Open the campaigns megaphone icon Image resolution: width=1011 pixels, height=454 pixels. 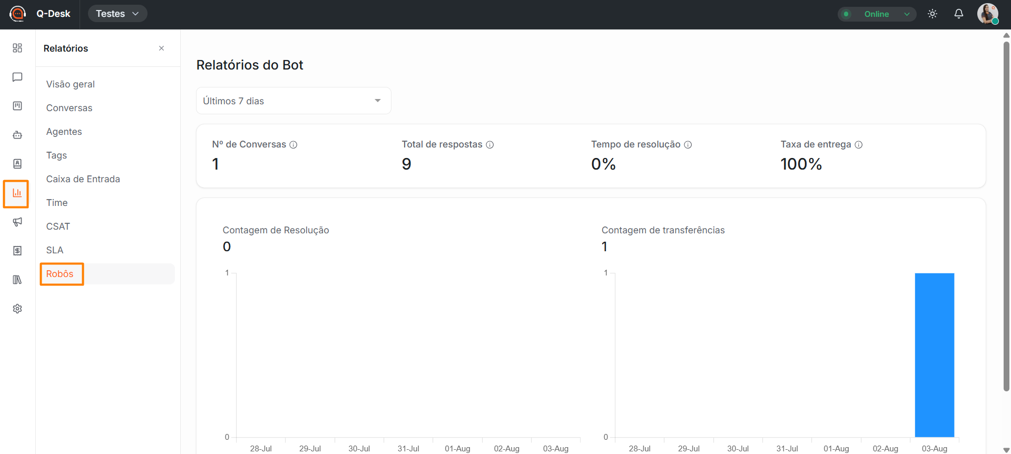pos(17,222)
